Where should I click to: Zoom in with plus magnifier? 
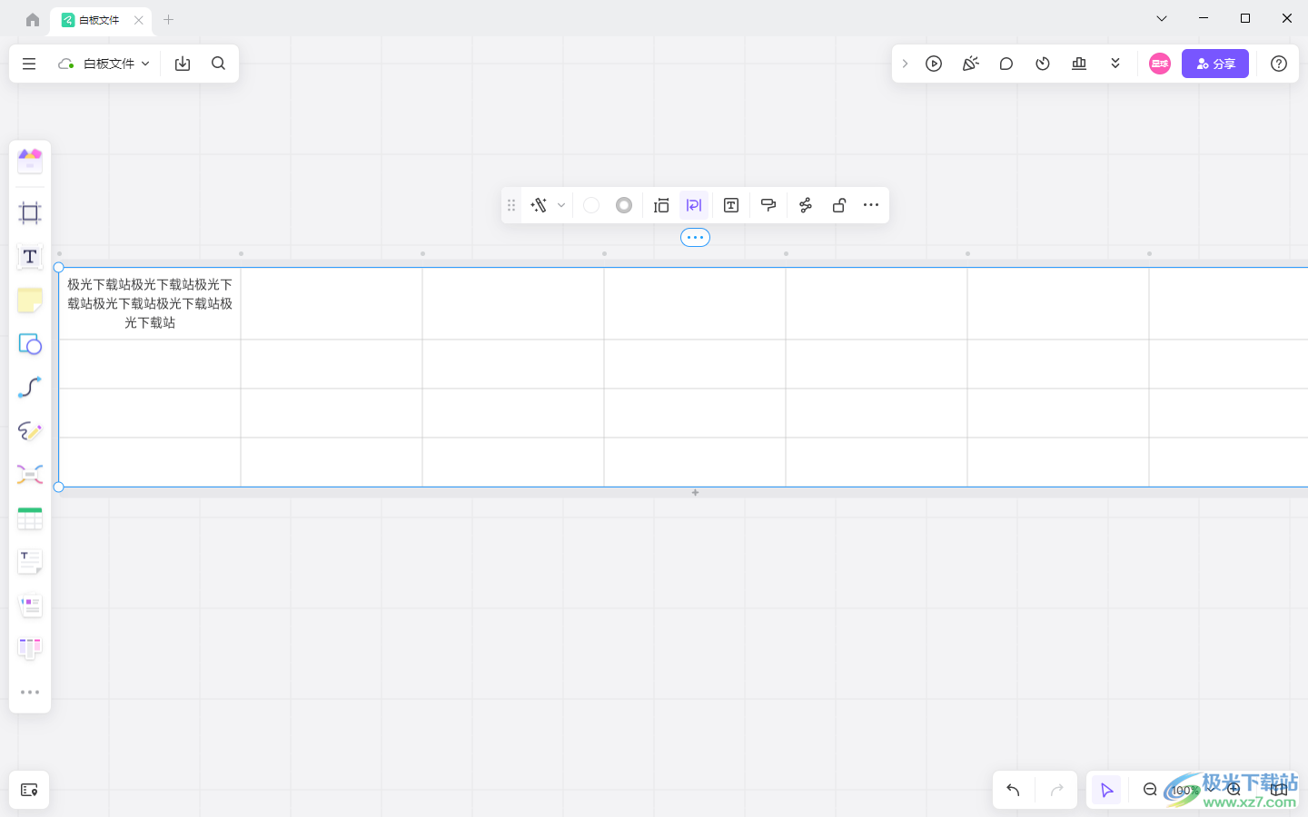[1234, 791]
